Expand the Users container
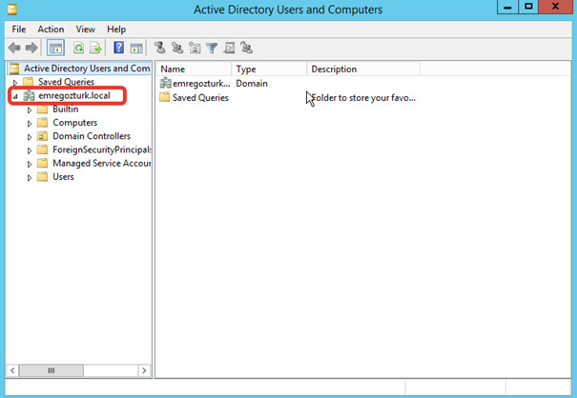Image resolution: width=577 pixels, height=398 pixels. pyautogui.click(x=30, y=178)
